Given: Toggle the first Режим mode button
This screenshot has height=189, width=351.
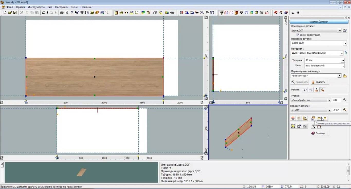Looking at the screenshot, I should point(305,90).
